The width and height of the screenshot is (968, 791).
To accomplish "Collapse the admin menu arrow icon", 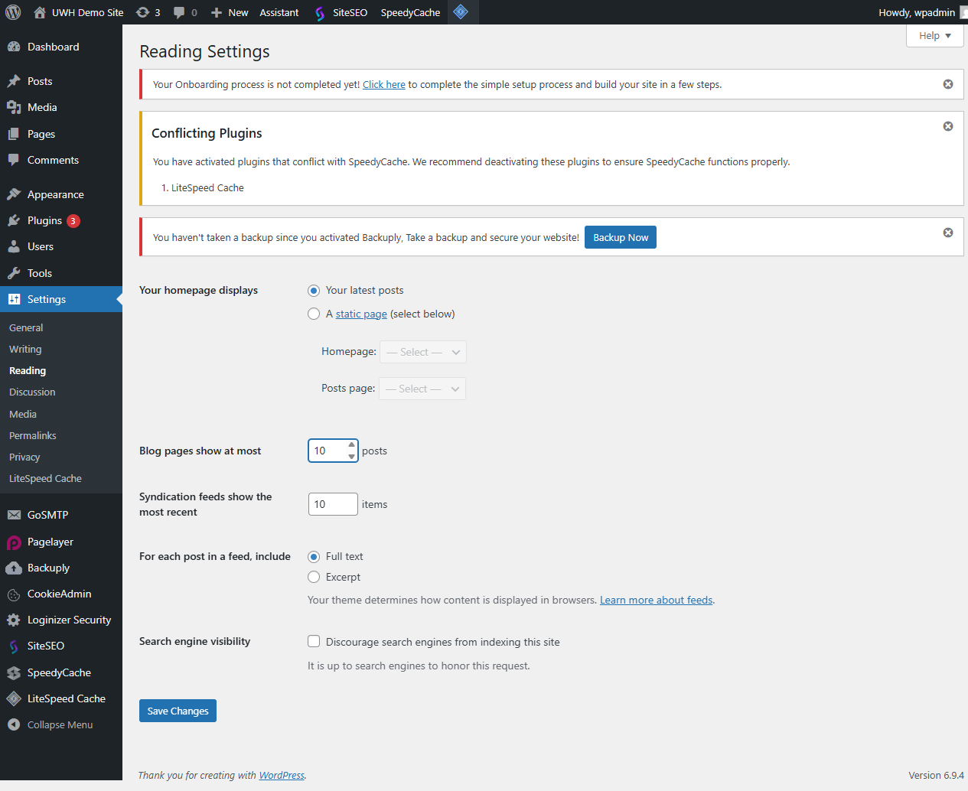I will tap(14, 724).
